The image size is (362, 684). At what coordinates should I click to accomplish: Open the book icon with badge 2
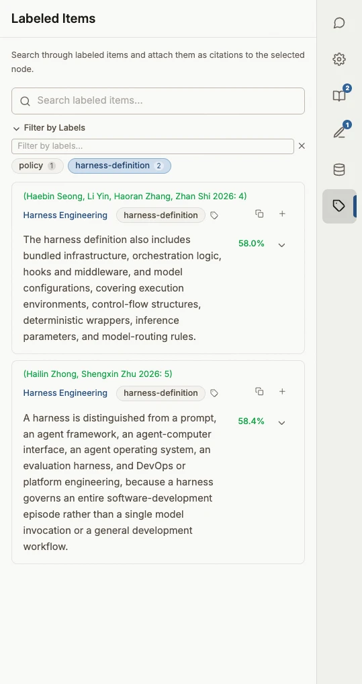339,96
